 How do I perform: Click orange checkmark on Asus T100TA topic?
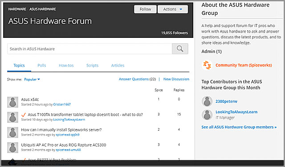click(x=24, y=114)
